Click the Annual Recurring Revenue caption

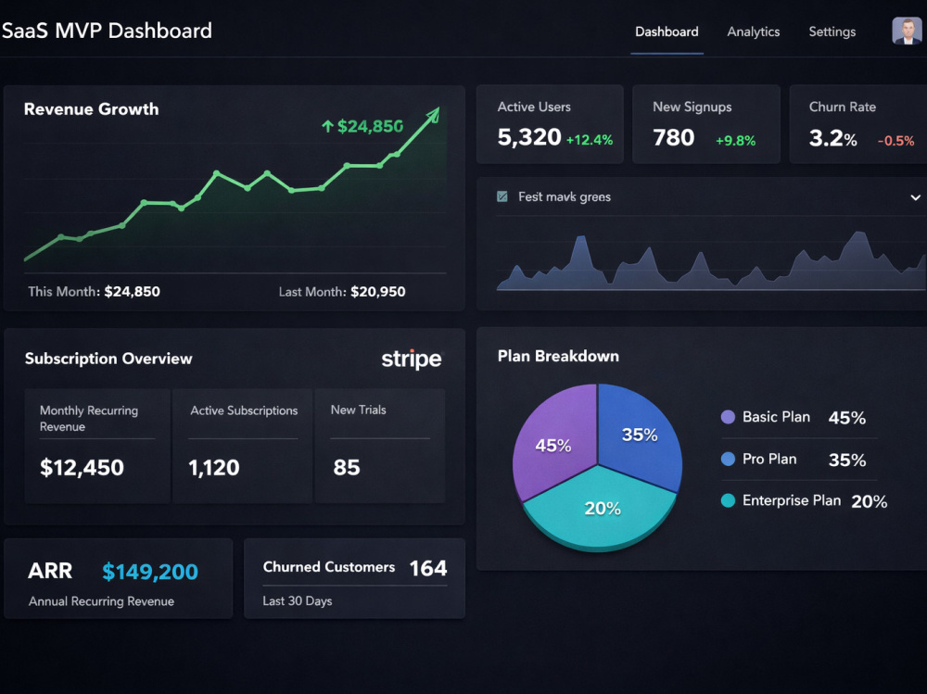(101, 601)
